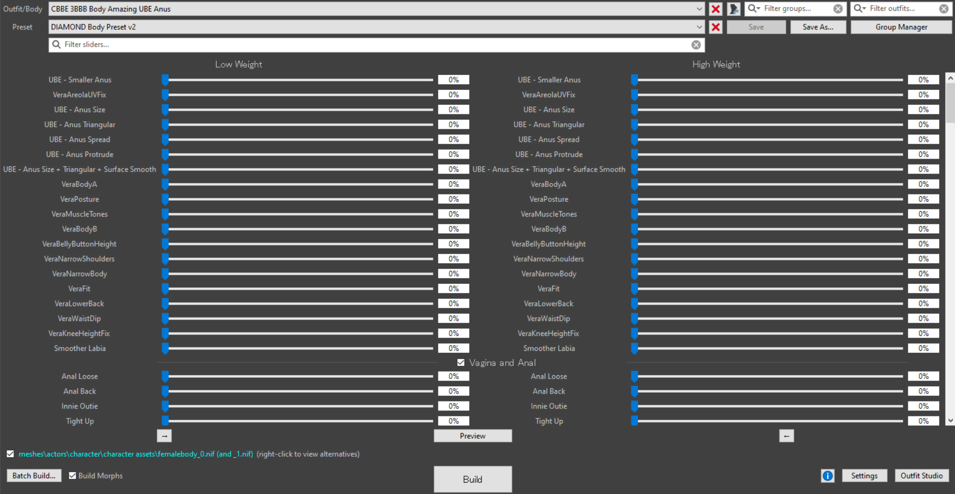Image resolution: width=955 pixels, height=494 pixels.
Task: Click the scrollbar up arrow
Action: point(950,78)
